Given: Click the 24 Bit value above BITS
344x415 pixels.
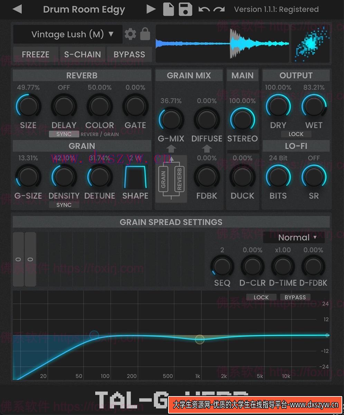Looking at the screenshot, I should pos(278,158).
